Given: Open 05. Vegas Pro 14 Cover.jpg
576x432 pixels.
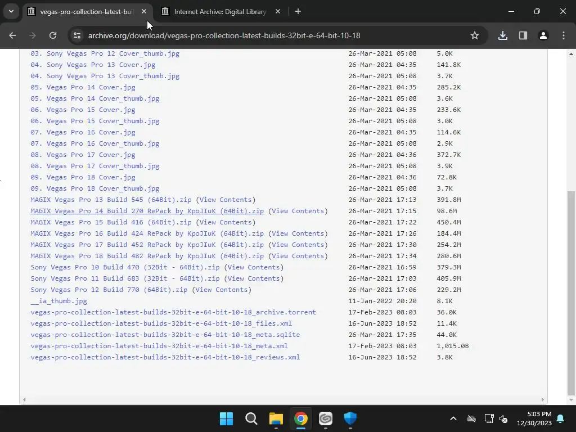Looking at the screenshot, I should (83, 87).
